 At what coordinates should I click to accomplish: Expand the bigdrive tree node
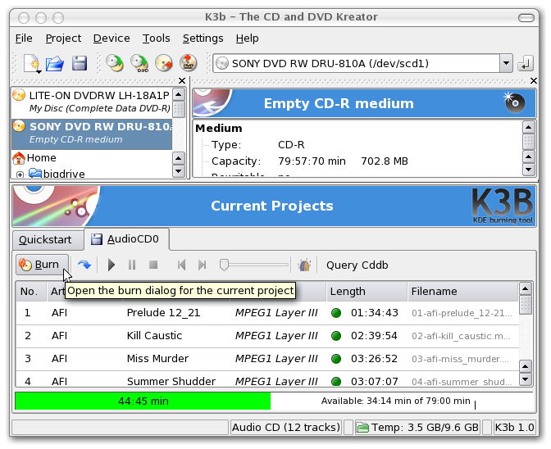pos(20,175)
